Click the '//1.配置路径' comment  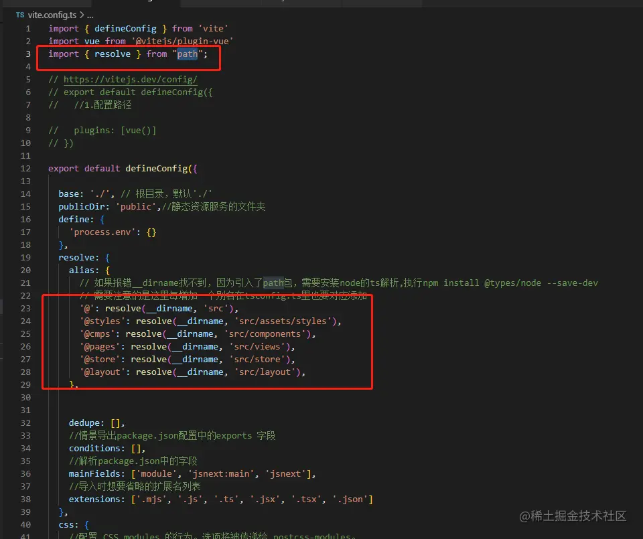coord(102,105)
